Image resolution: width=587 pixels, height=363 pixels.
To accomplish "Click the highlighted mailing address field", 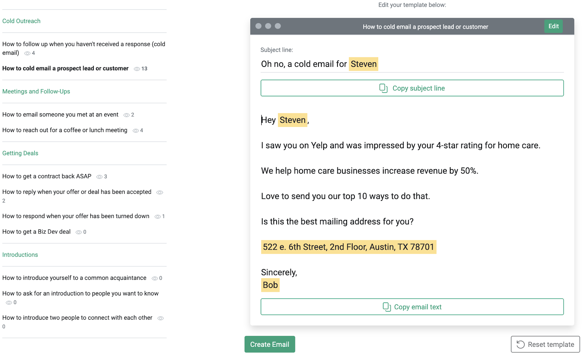I will (x=348, y=247).
